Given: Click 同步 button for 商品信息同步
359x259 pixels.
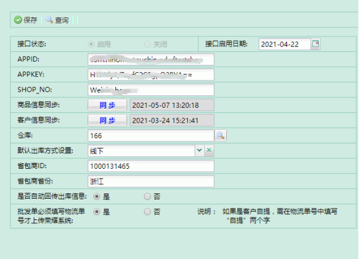Looking at the screenshot, I should coord(107,105).
